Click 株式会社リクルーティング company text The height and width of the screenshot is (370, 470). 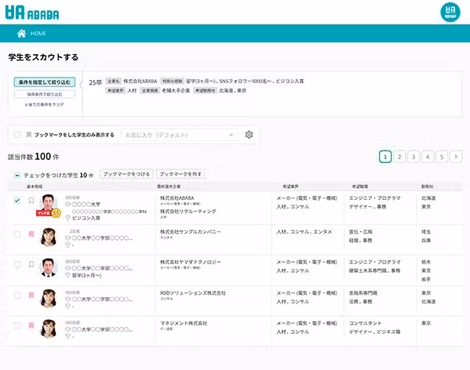coord(188,211)
